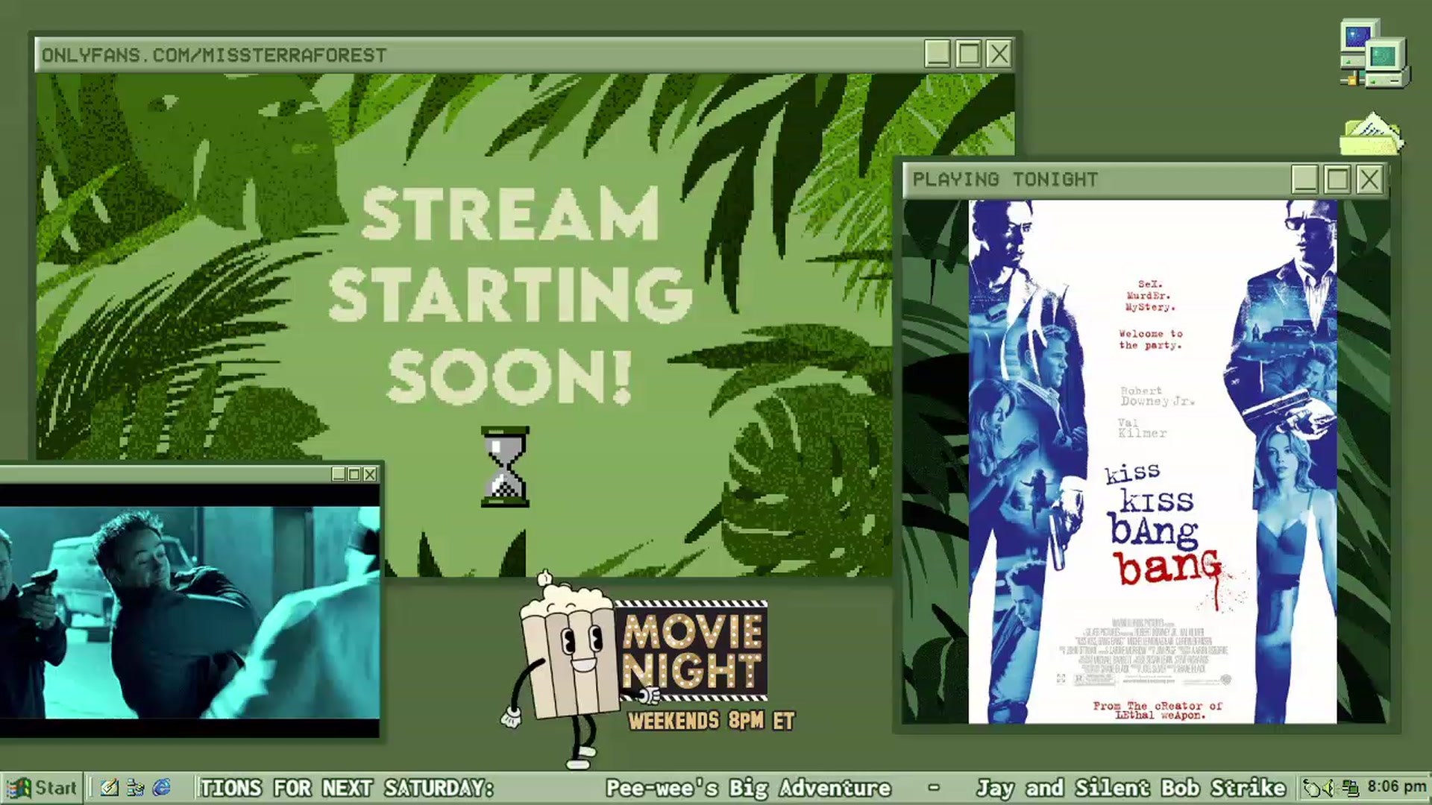
Task: Click the mouse tray icon
Action: point(1312,788)
